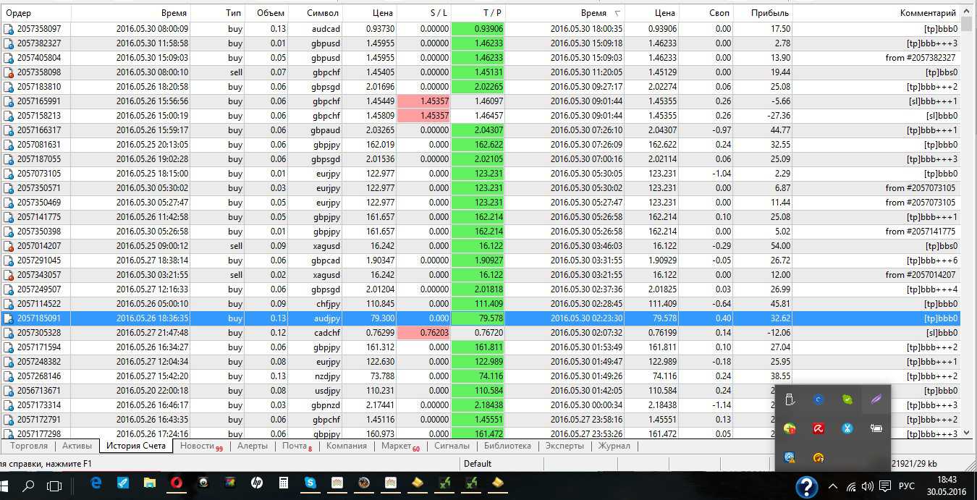Open the Calculator taskbar icon

pos(284,483)
